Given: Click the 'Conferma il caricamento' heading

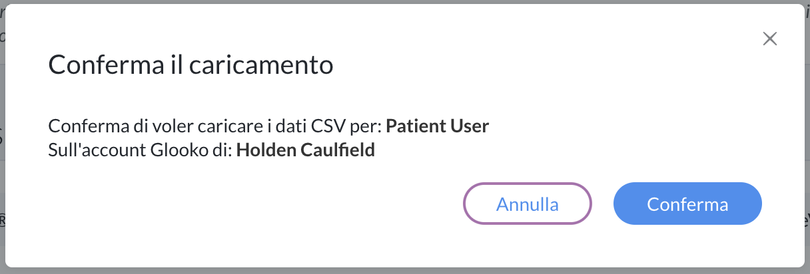Looking at the screenshot, I should [x=191, y=65].
